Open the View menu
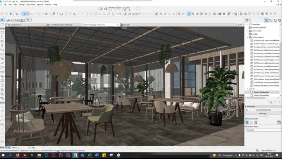 (15, 4)
